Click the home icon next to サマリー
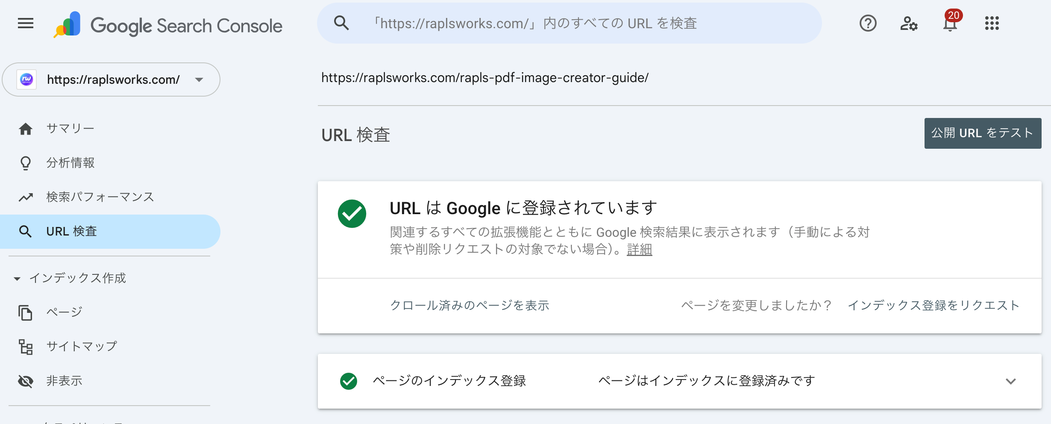The height and width of the screenshot is (424, 1051). click(x=26, y=129)
